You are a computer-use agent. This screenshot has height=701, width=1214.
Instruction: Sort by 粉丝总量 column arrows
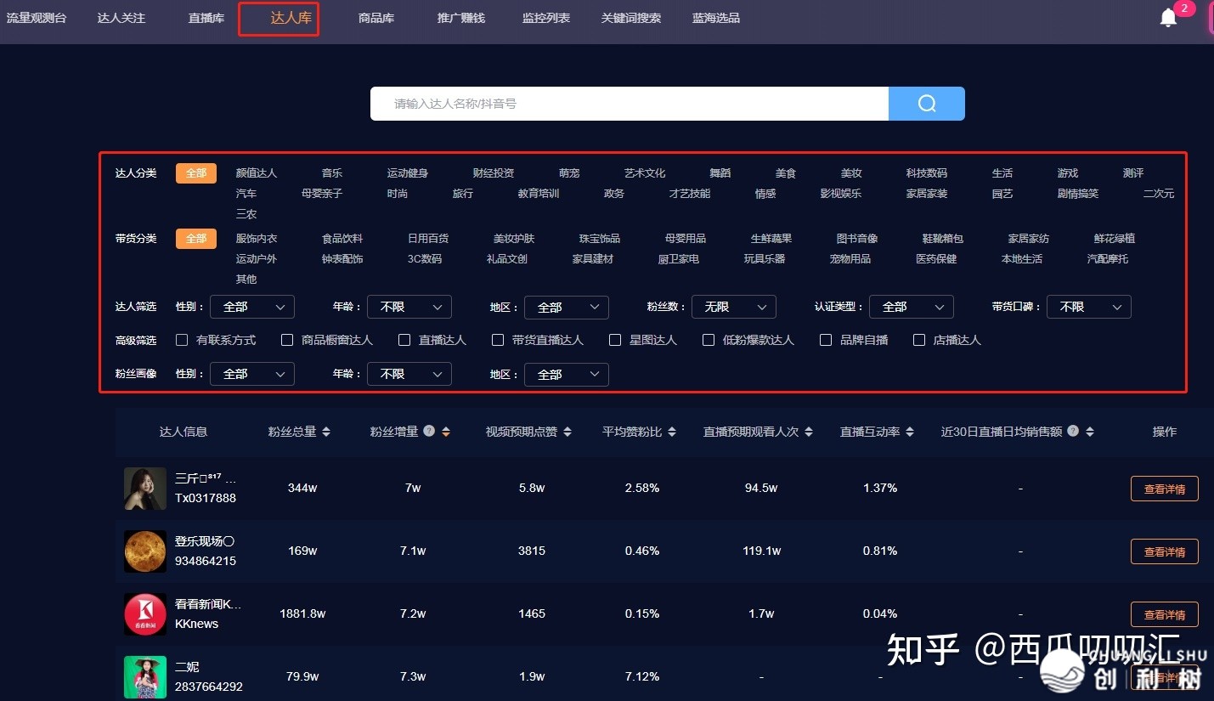[326, 432]
